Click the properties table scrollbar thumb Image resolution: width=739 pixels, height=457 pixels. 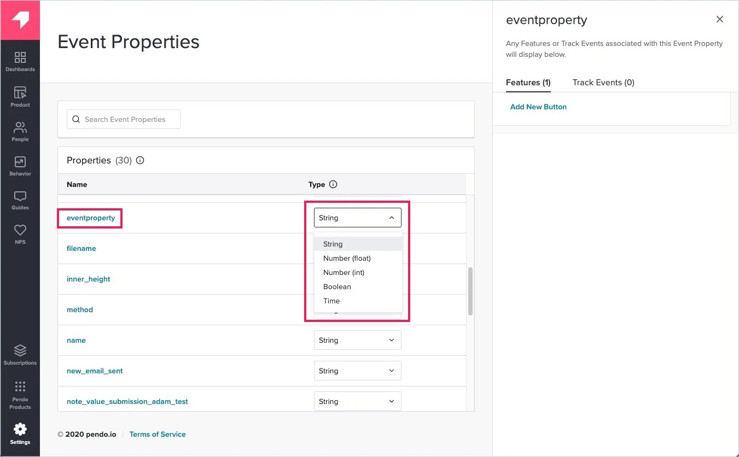[x=470, y=291]
